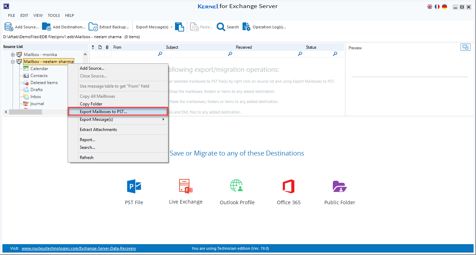Click the Preview pane toggle icon
Screen dimensions: 476x255
(x=465, y=47)
